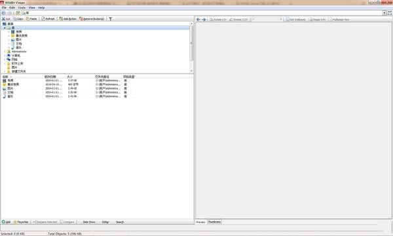
Task: Go to previous image with left arrow
Action: [x=198, y=19]
